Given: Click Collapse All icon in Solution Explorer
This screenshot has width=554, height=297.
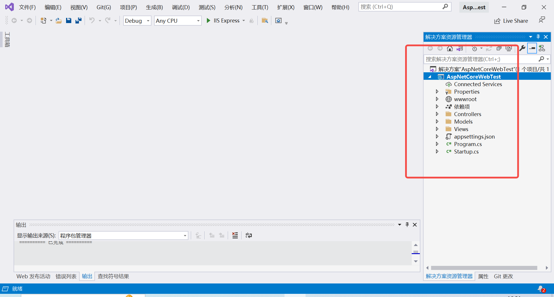Looking at the screenshot, I should click(499, 48).
